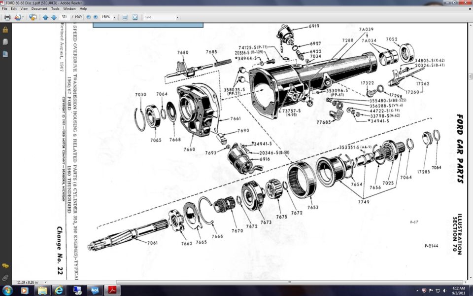
Task: Click part label 6916 solenoid
Action: [x=265, y=159]
